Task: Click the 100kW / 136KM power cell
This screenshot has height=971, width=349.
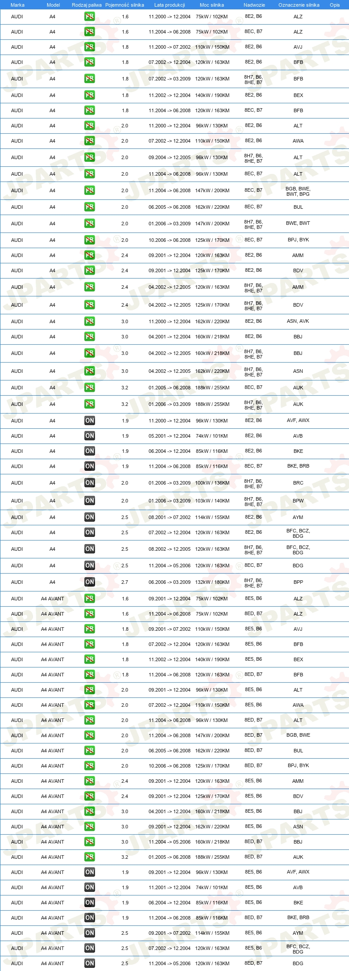Action: pos(212,483)
